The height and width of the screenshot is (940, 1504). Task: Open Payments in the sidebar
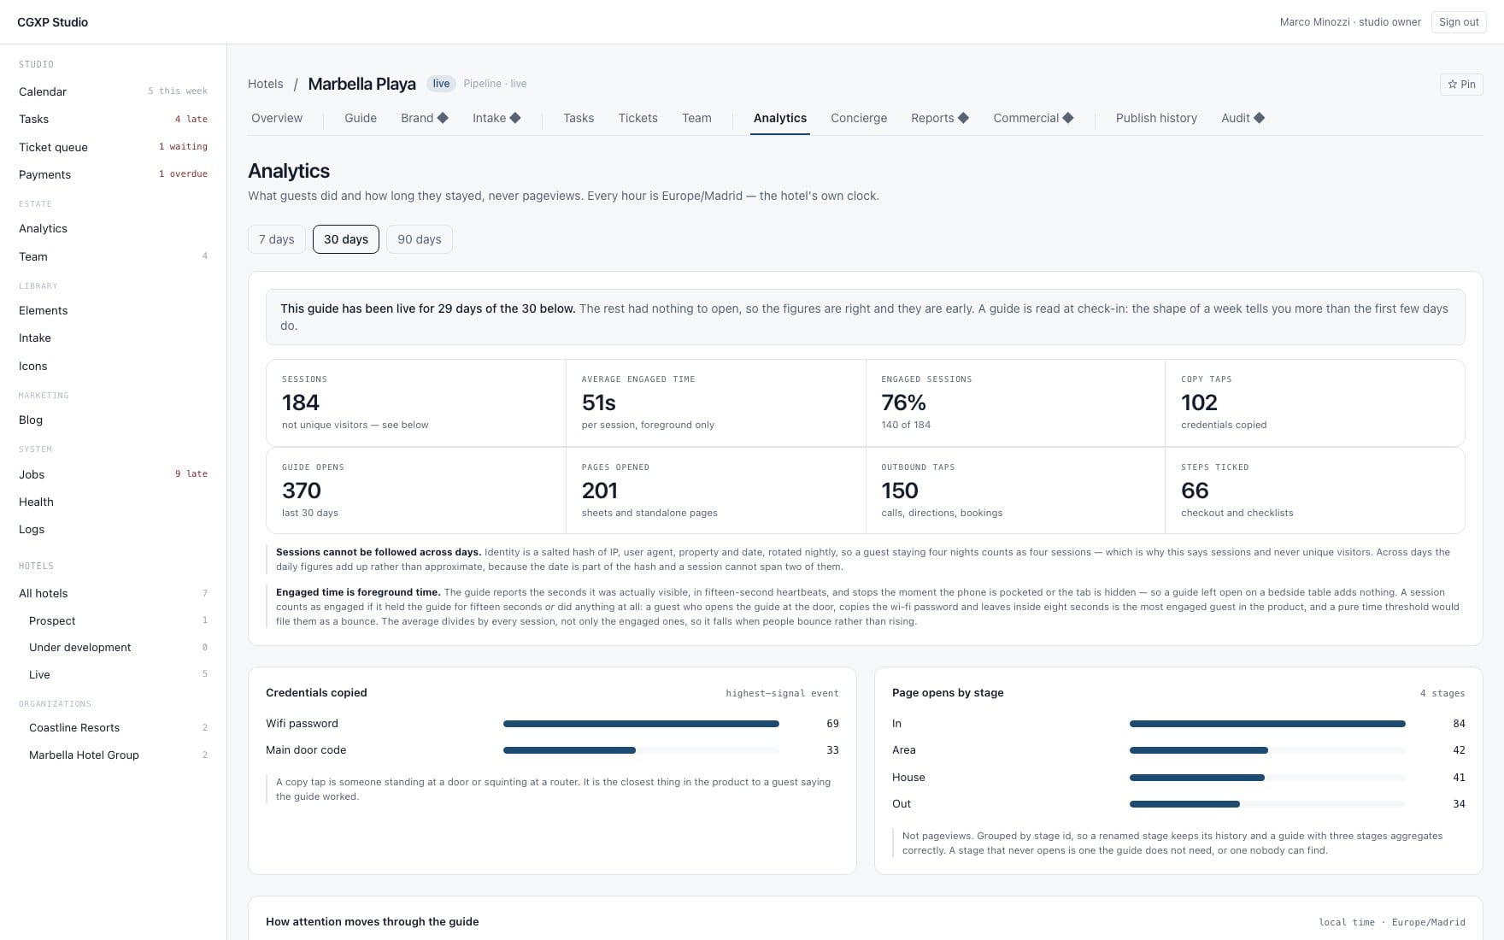tap(113, 174)
